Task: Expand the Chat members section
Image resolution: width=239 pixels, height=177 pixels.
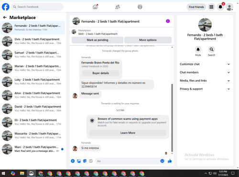Action: tap(205, 73)
